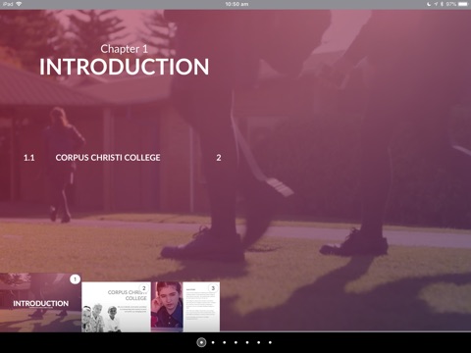471x353 pixels.
Task: Tap the Bluetooth icon in the status bar
Action: pyautogui.click(x=442, y=4)
